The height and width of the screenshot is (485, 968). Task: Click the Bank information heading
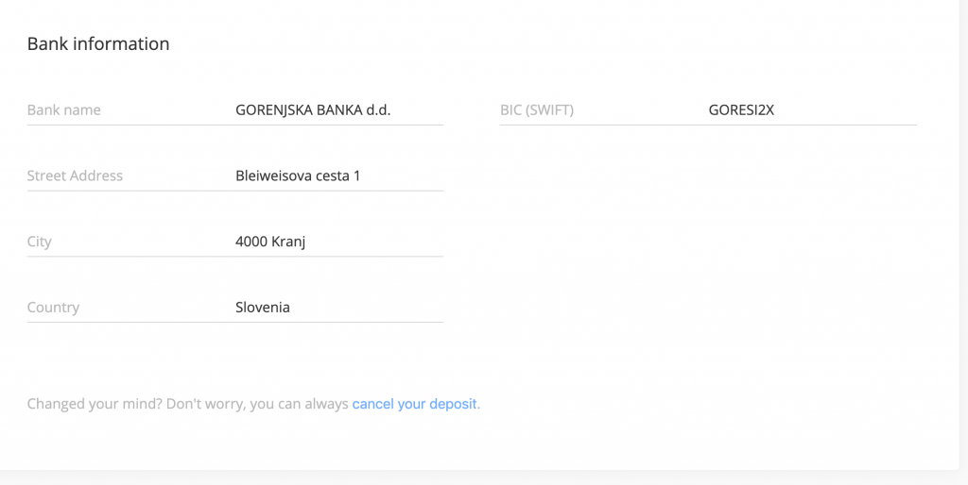pyautogui.click(x=98, y=43)
